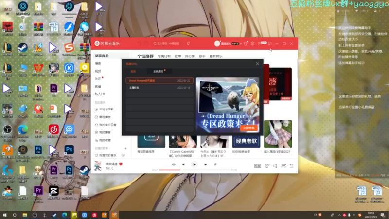Click the Sogou orange S desktop icon
The height and width of the screenshot is (219, 389).
pos(69,49)
